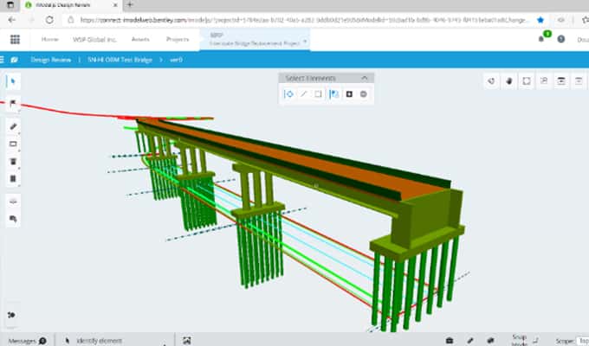The width and height of the screenshot is (589, 346).
Task: Open the Scope dropdown in status bar
Action: pos(576,340)
